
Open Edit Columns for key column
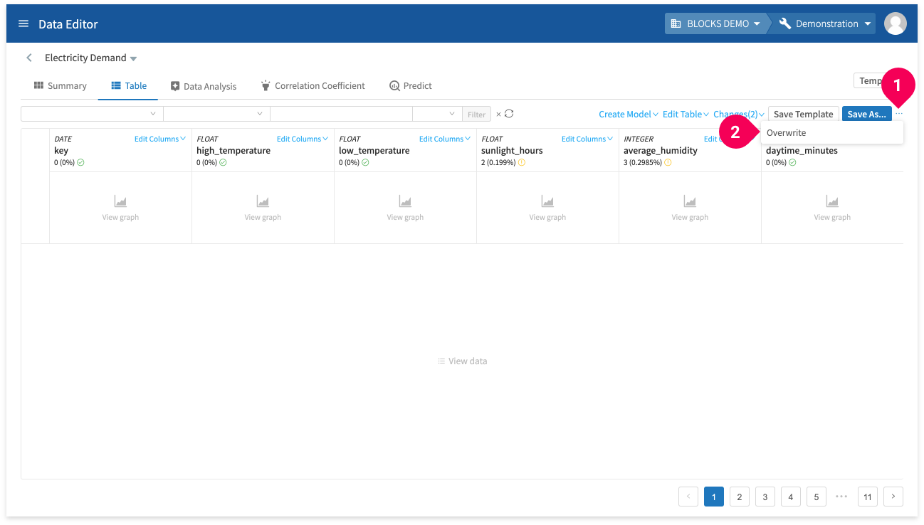[x=160, y=139]
